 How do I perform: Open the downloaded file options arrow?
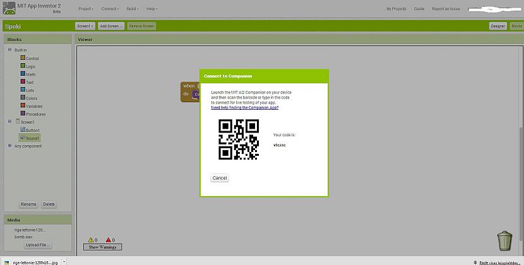[64, 262]
